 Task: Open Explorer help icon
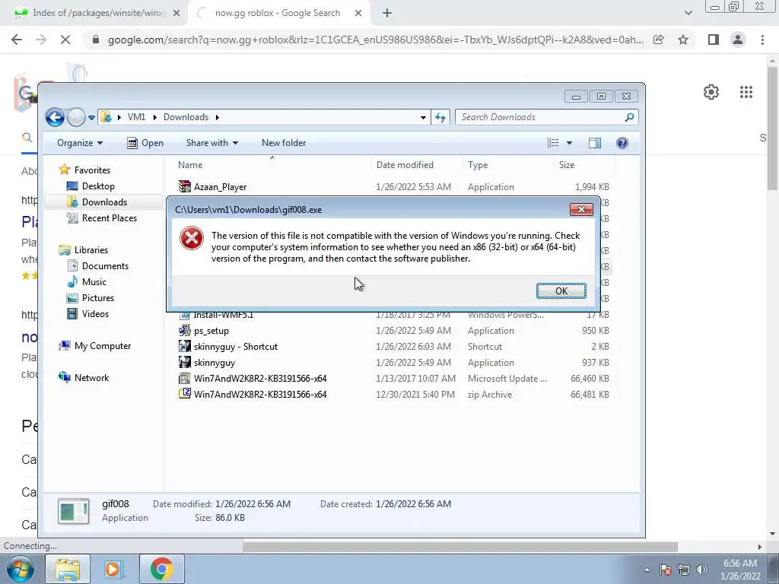(x=622, y=143)
